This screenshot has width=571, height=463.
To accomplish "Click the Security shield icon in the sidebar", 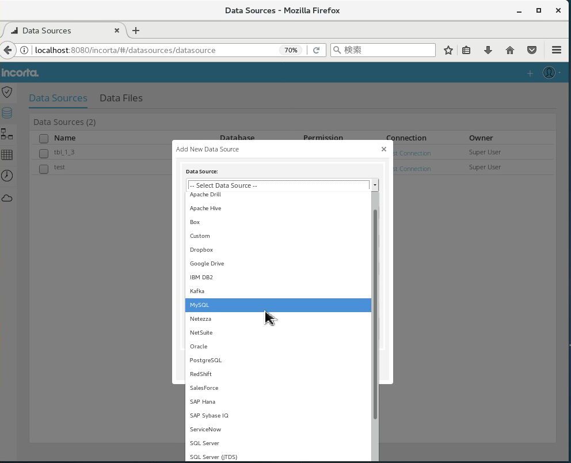I will pos(7,92).
